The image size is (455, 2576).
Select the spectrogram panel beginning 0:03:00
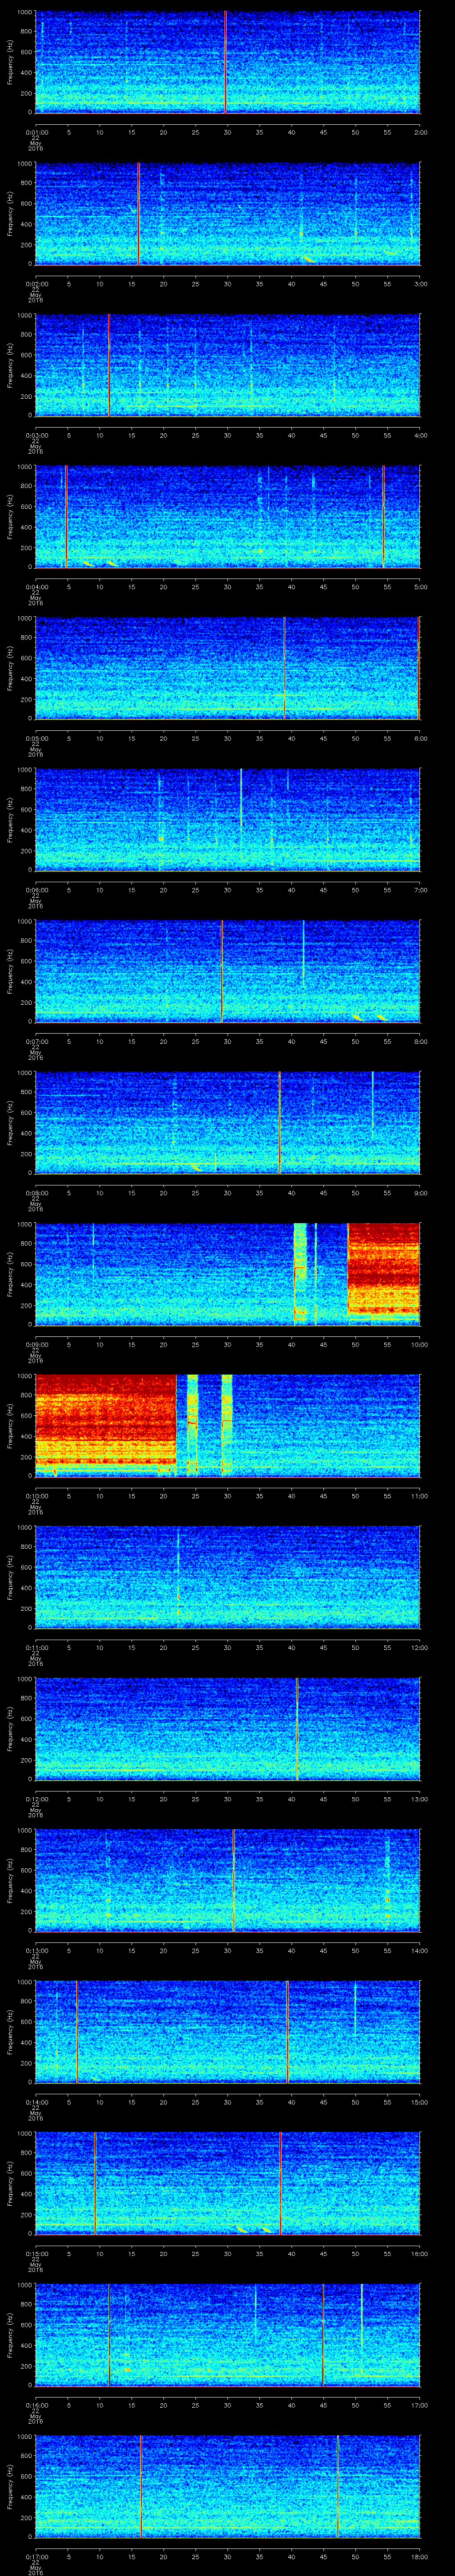tap(228, 365)
